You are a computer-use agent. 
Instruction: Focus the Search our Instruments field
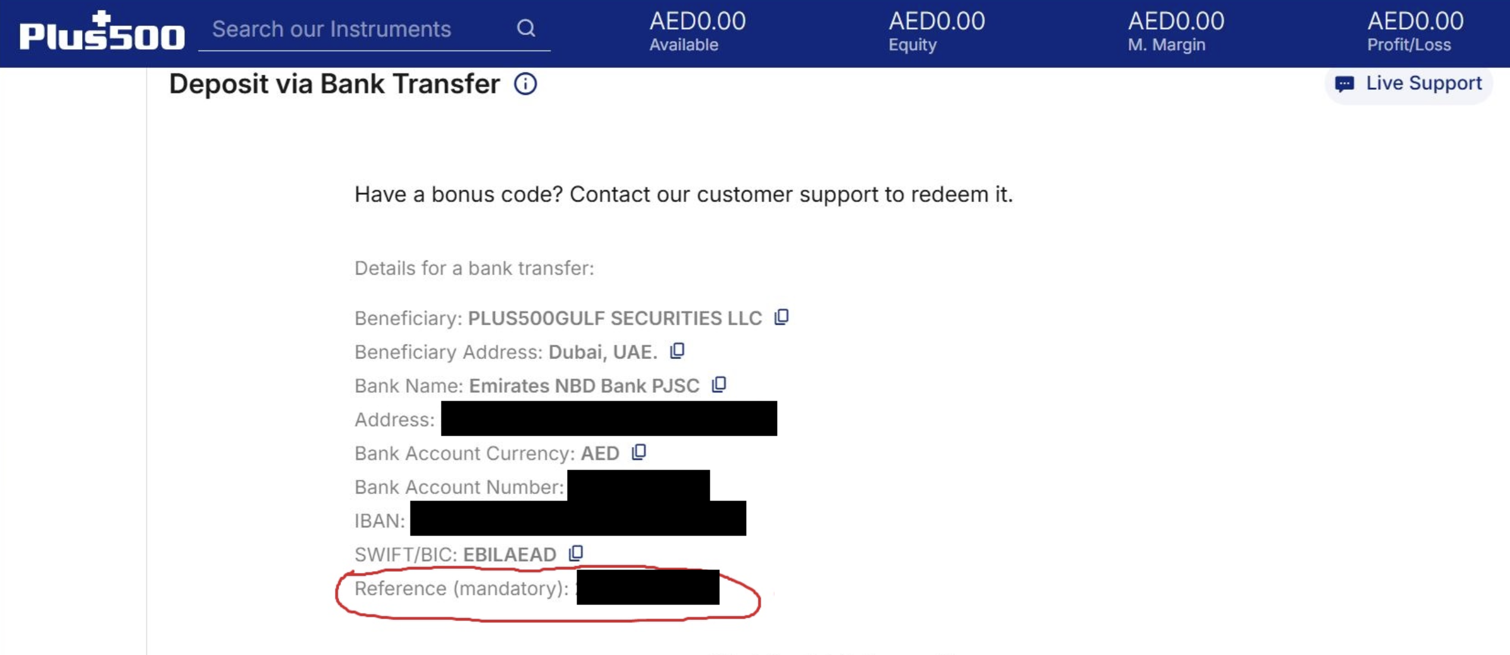357,29
